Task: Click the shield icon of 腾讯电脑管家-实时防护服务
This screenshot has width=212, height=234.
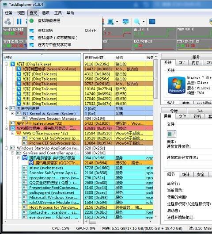Action: tap(25, 158)
